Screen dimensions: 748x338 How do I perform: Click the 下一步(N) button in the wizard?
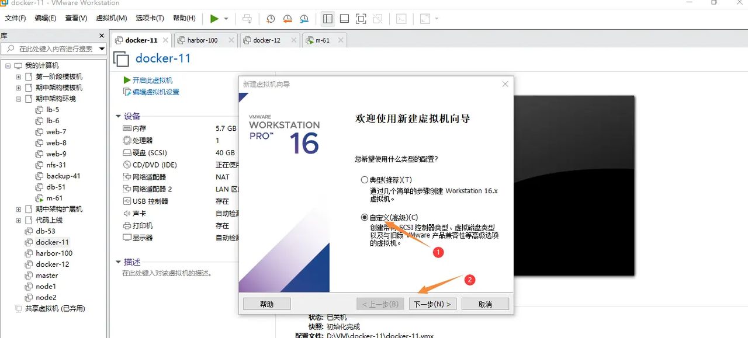tap(432, 303)
